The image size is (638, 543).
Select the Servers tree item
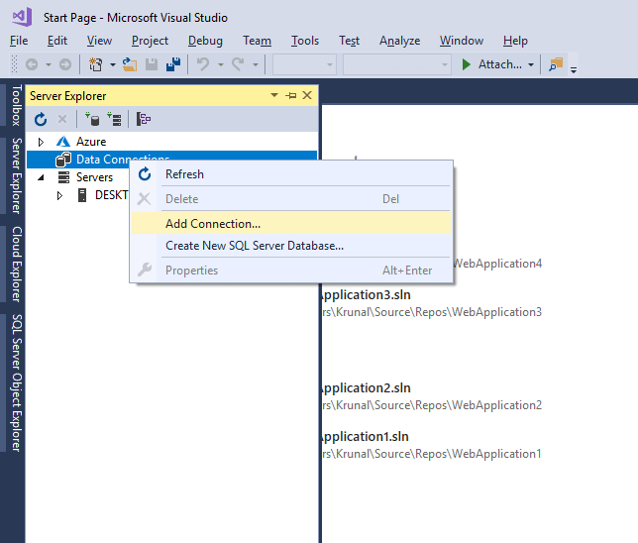tap(94, 177)
